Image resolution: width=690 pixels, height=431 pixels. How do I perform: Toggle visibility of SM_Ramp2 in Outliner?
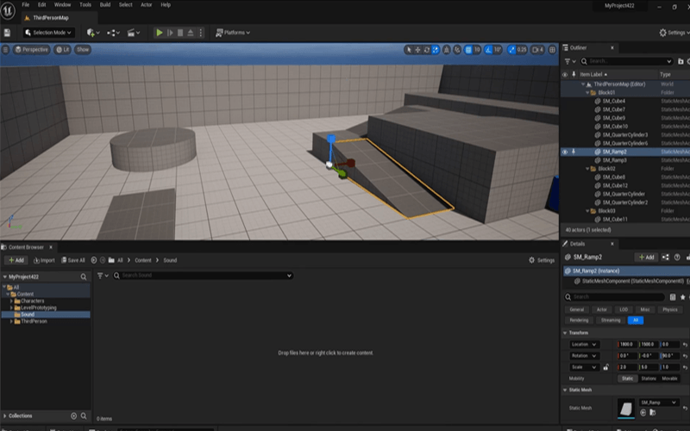coord(565,152)
